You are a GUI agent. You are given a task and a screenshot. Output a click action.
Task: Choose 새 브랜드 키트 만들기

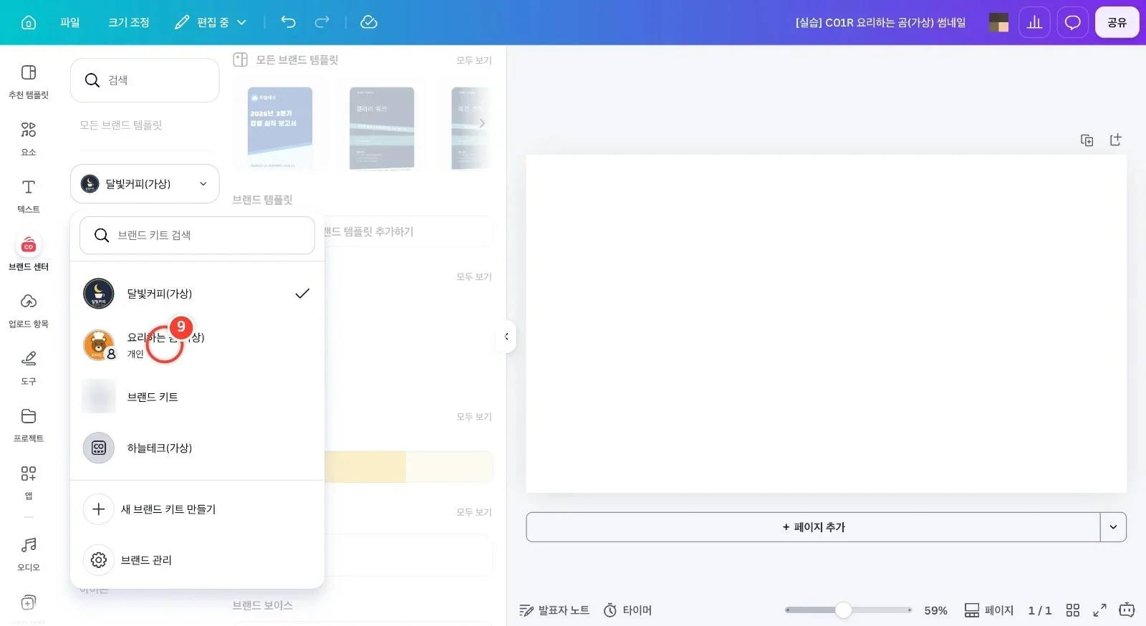[197, 509]
